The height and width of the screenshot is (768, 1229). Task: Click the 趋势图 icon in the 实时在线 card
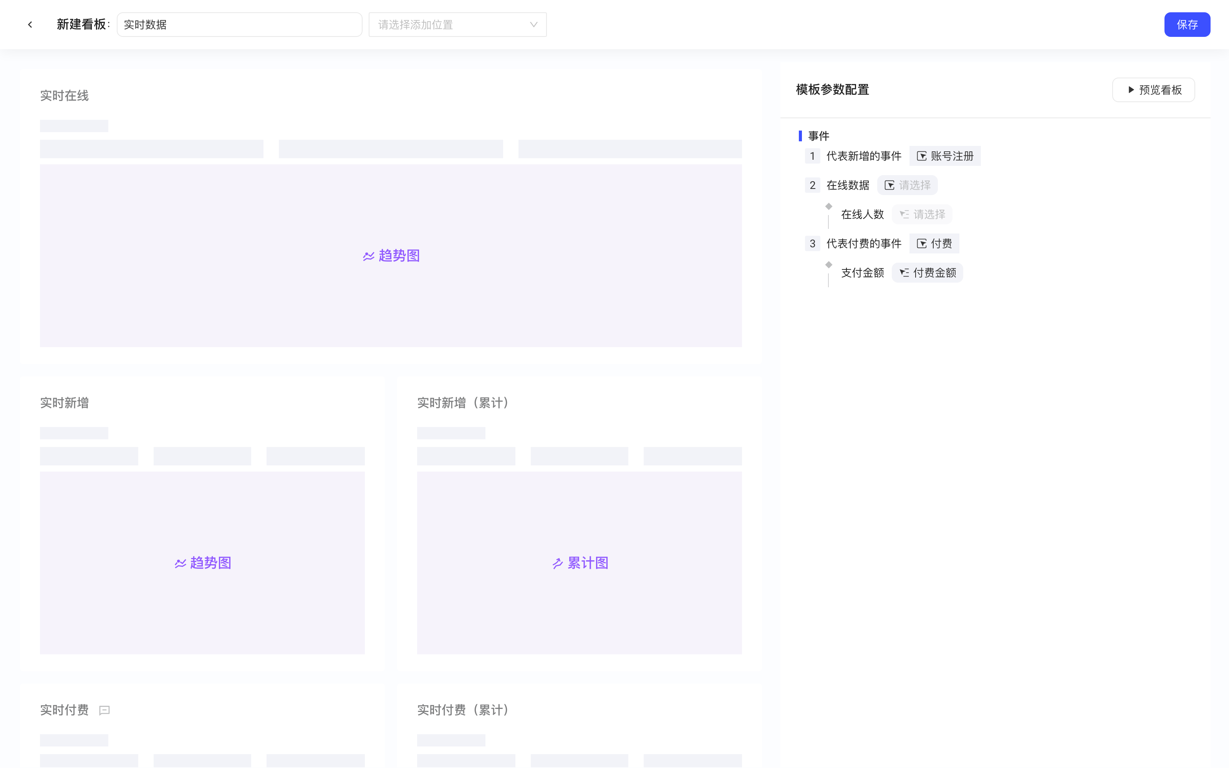tap(369, 256)
